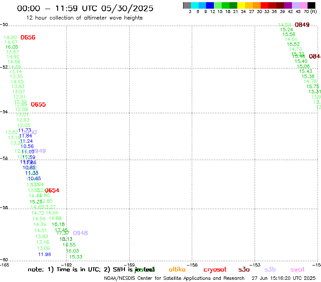Image resolution: width=321 pixels, height=282 pixels.
Task: Click the timestamp '27 Jun 15:16:20 UTC 2025'
Action: click(284, 279)
